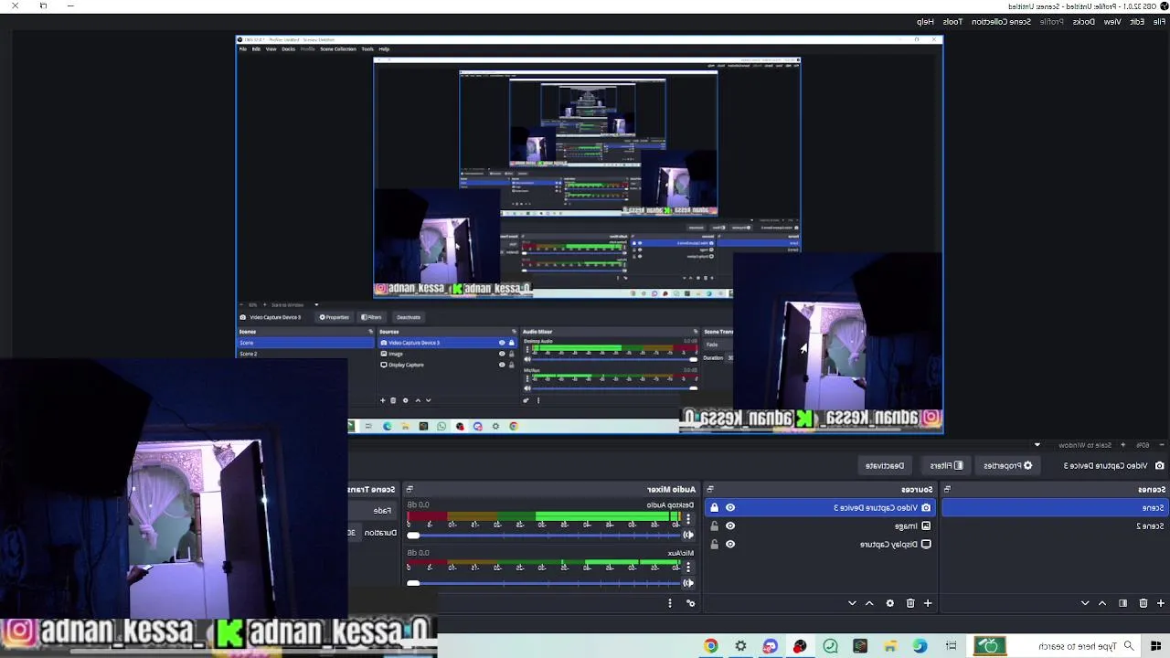Click the preview scaling dropdown arrow
The image size is (1170, 658).
(x=1037, y=445)
